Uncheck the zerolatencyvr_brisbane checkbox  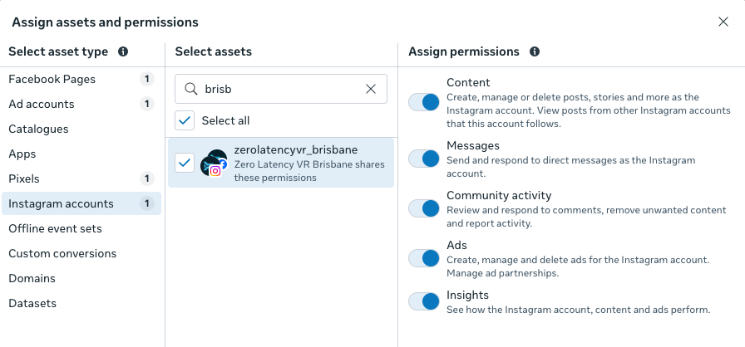coord(185,163)
